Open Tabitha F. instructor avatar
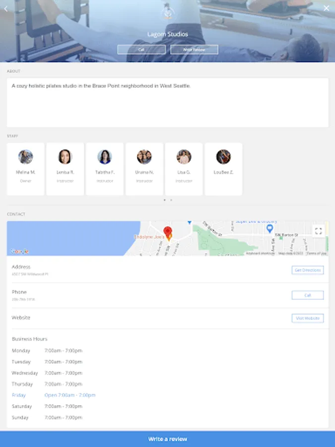Viewport: 335px width, 447px height. [x=105, y=157]
